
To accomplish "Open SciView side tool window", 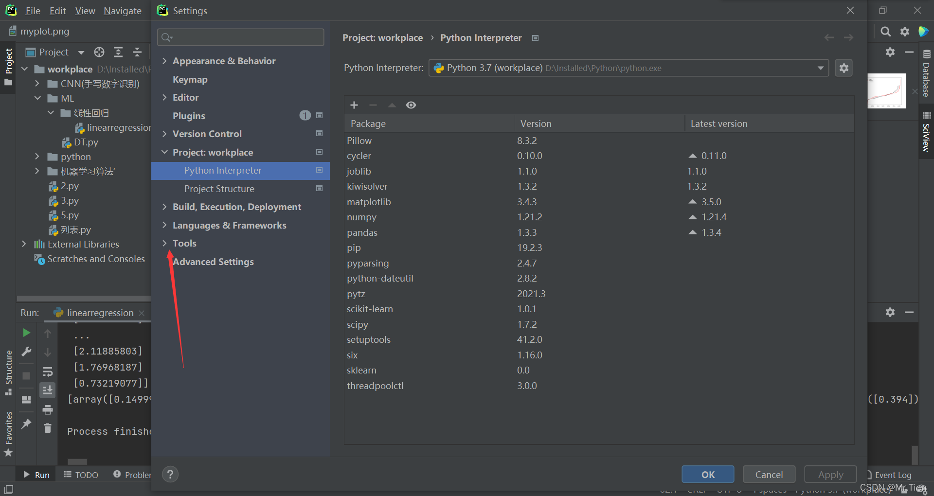I will [x=926, y=132].
